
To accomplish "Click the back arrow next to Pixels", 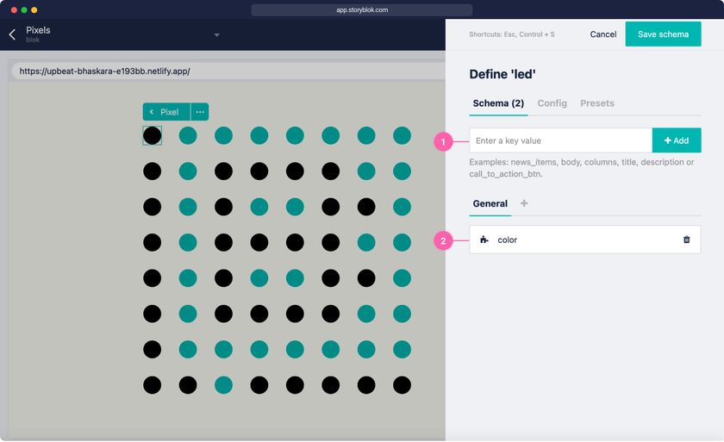I will tap(12, 34).
